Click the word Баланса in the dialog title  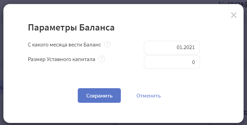point(97,28)
